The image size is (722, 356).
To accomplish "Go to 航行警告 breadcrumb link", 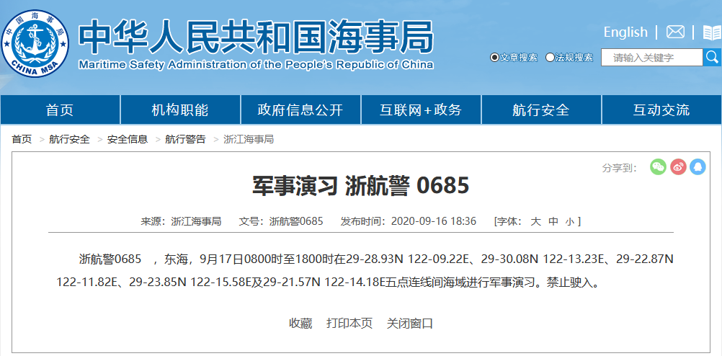I will pyautogui.click(x=186, y=139).
